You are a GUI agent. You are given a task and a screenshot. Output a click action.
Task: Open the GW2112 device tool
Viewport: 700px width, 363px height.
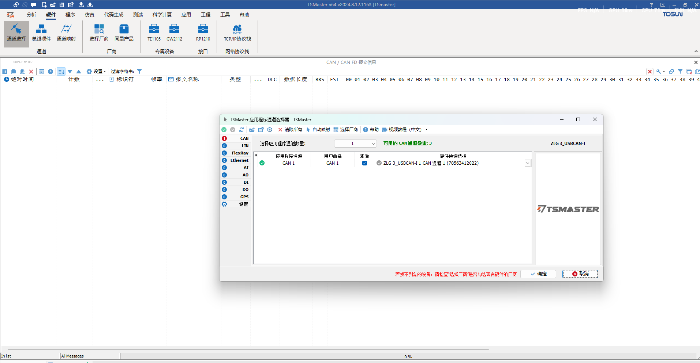coord(174,33)
